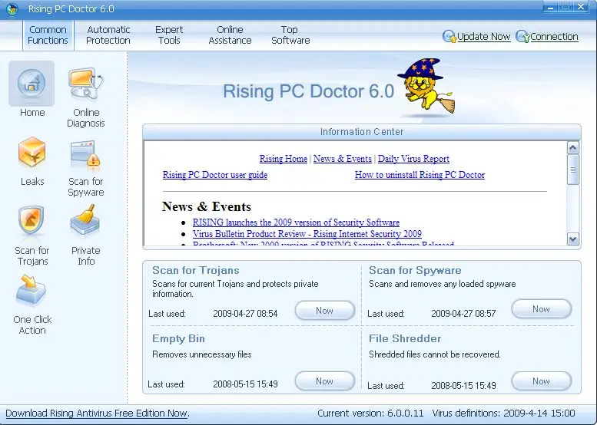The height and width of the screenshot is (425, 597).
Task: Launch Online Diagnosis icon
Action: [x=85, y=84]
